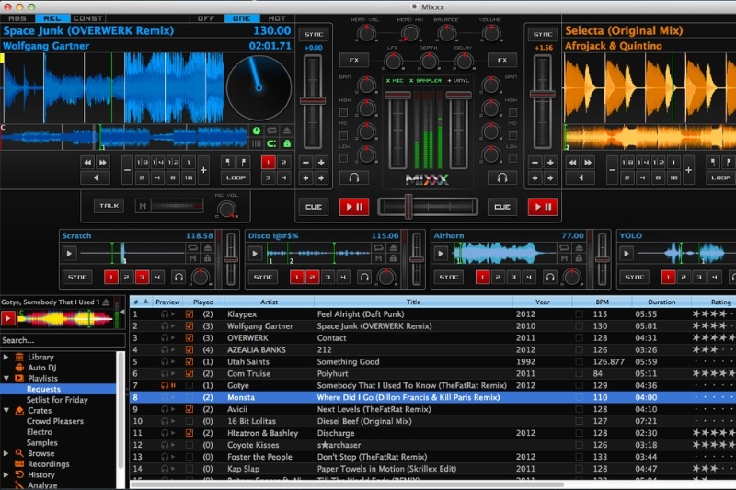Toggle keylock (green lock icon) on left deck
The image size is (736, 490).
click(287, 143)
